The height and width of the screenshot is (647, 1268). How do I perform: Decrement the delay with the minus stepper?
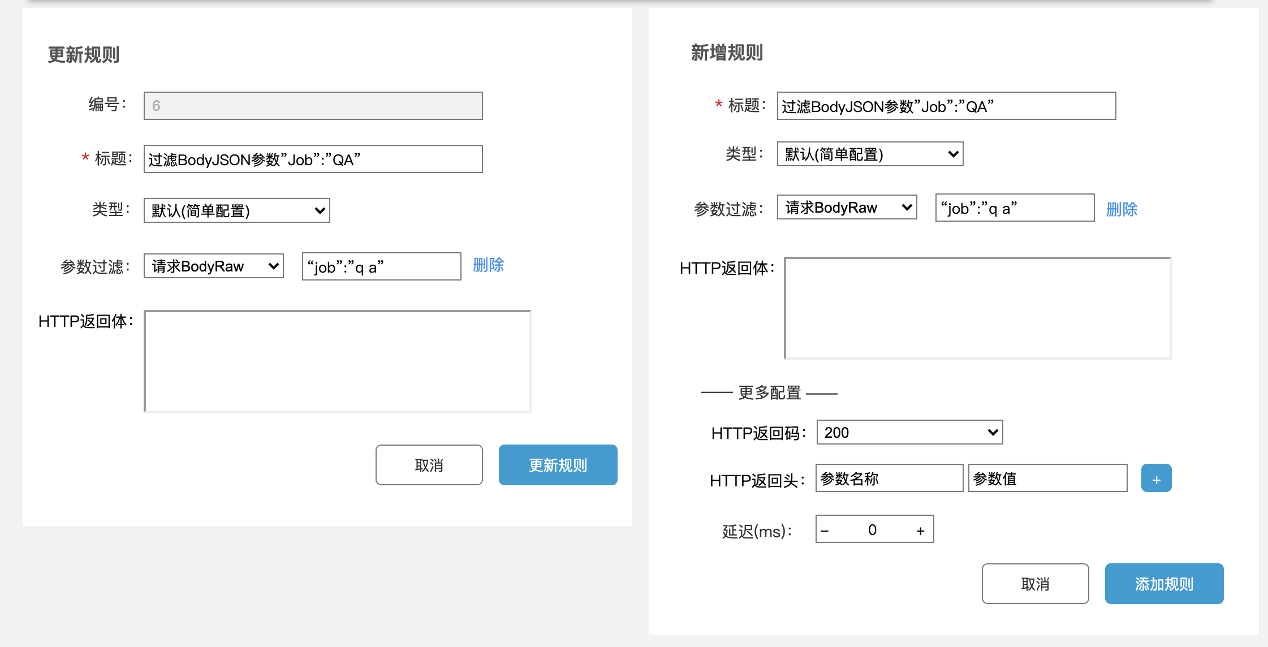(x=825, y=530)
